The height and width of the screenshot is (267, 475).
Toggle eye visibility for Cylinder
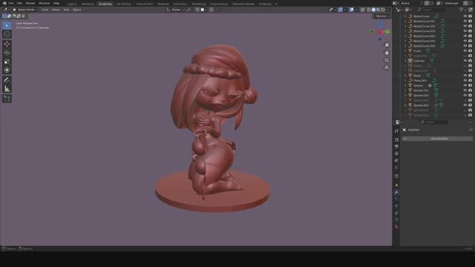465,61
